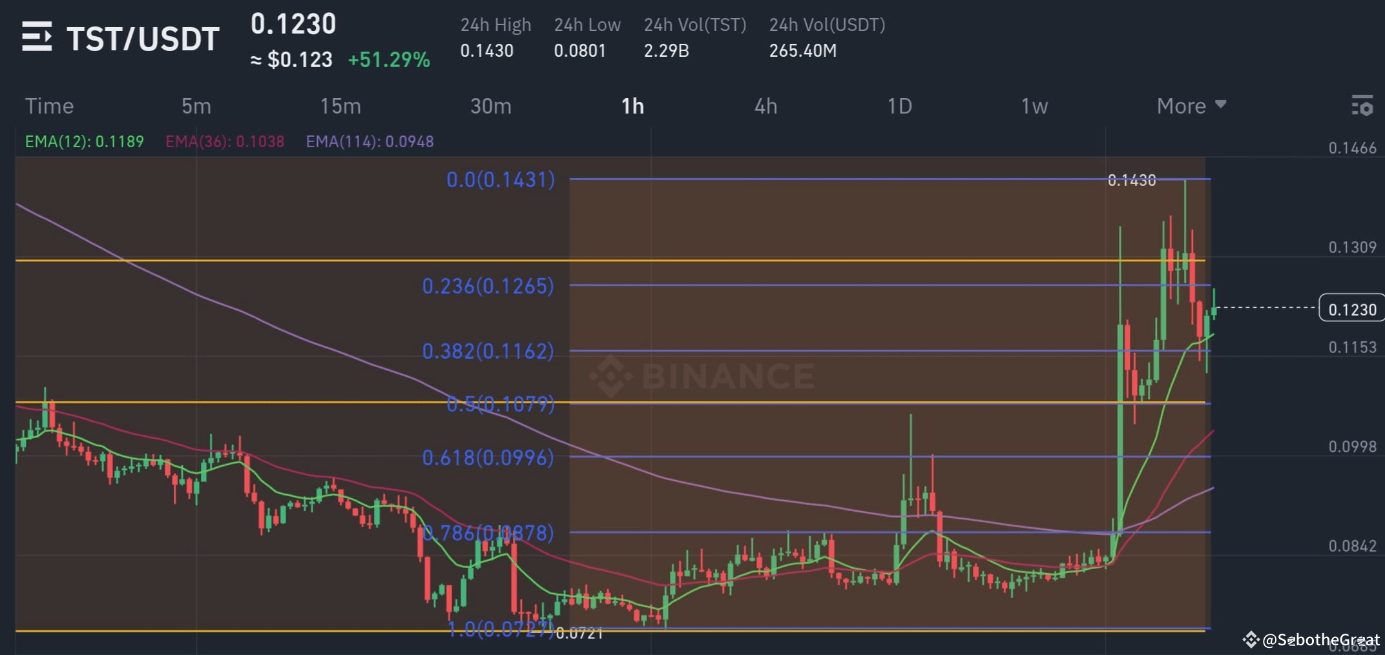Click the 24h High value 0.1430
The image size is (1385, 655).
point(488,50)
